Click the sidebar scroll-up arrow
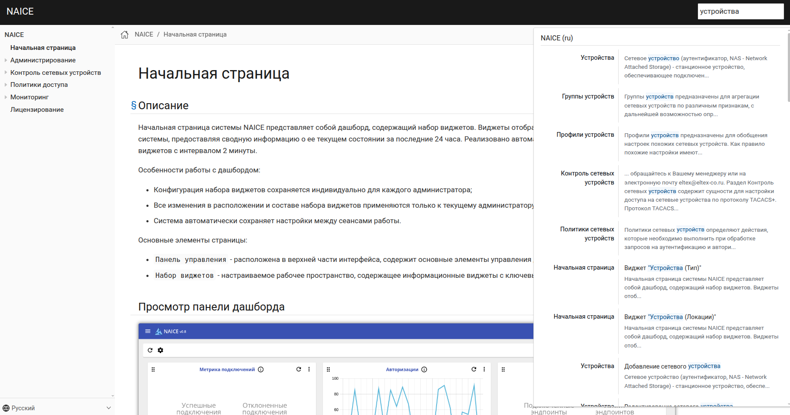Screen dimensions: 790x415 (113, 28)
